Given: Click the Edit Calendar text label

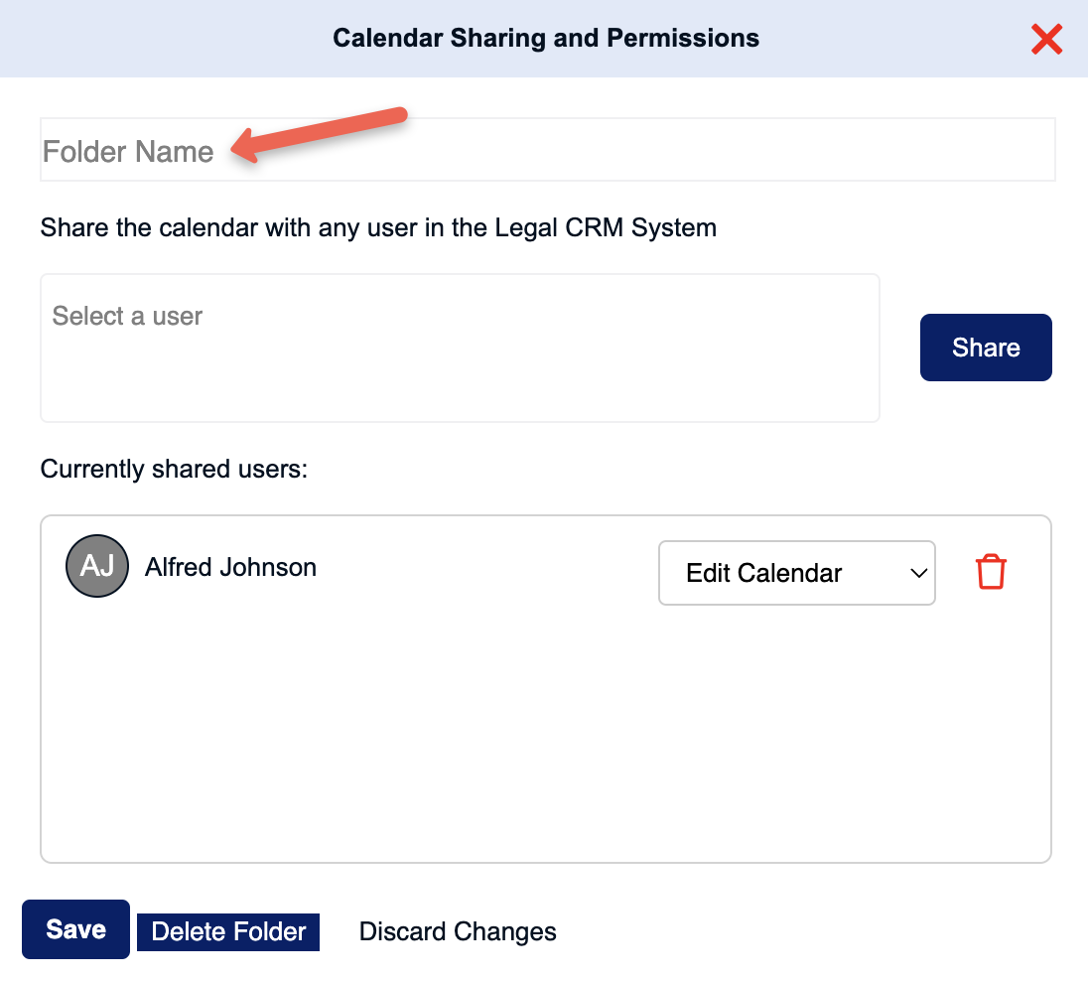Looking at the screenshot, I should point(764,573).
